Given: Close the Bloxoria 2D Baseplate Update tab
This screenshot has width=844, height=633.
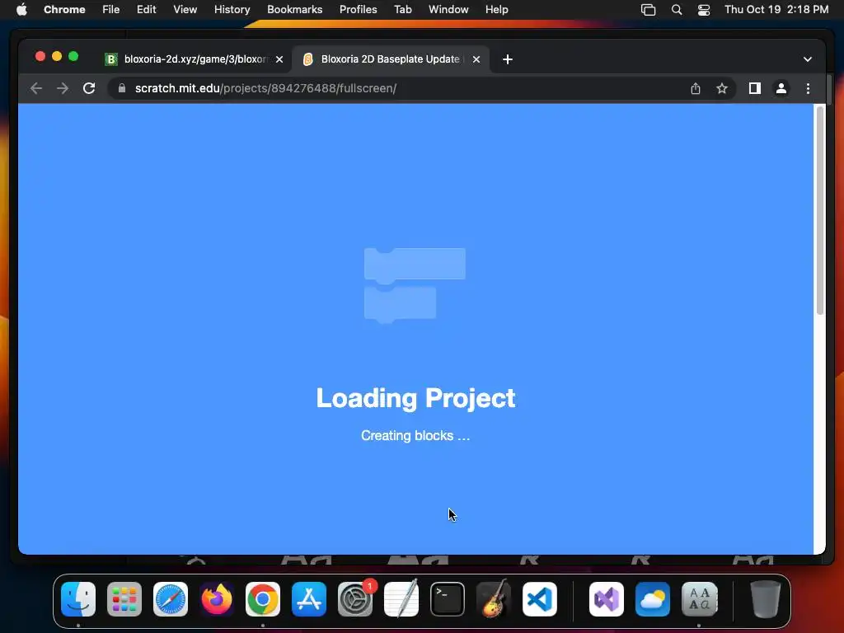Looking at the screenshot, I should 476,59.
